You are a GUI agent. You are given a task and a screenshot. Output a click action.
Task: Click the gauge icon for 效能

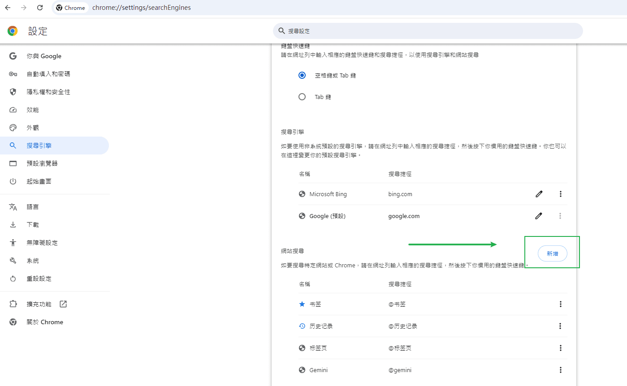pyautogui.click(x=13, y=110)
